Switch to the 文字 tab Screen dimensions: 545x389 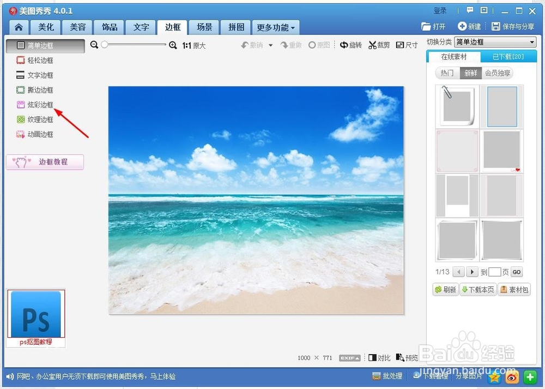coord(141,27)
